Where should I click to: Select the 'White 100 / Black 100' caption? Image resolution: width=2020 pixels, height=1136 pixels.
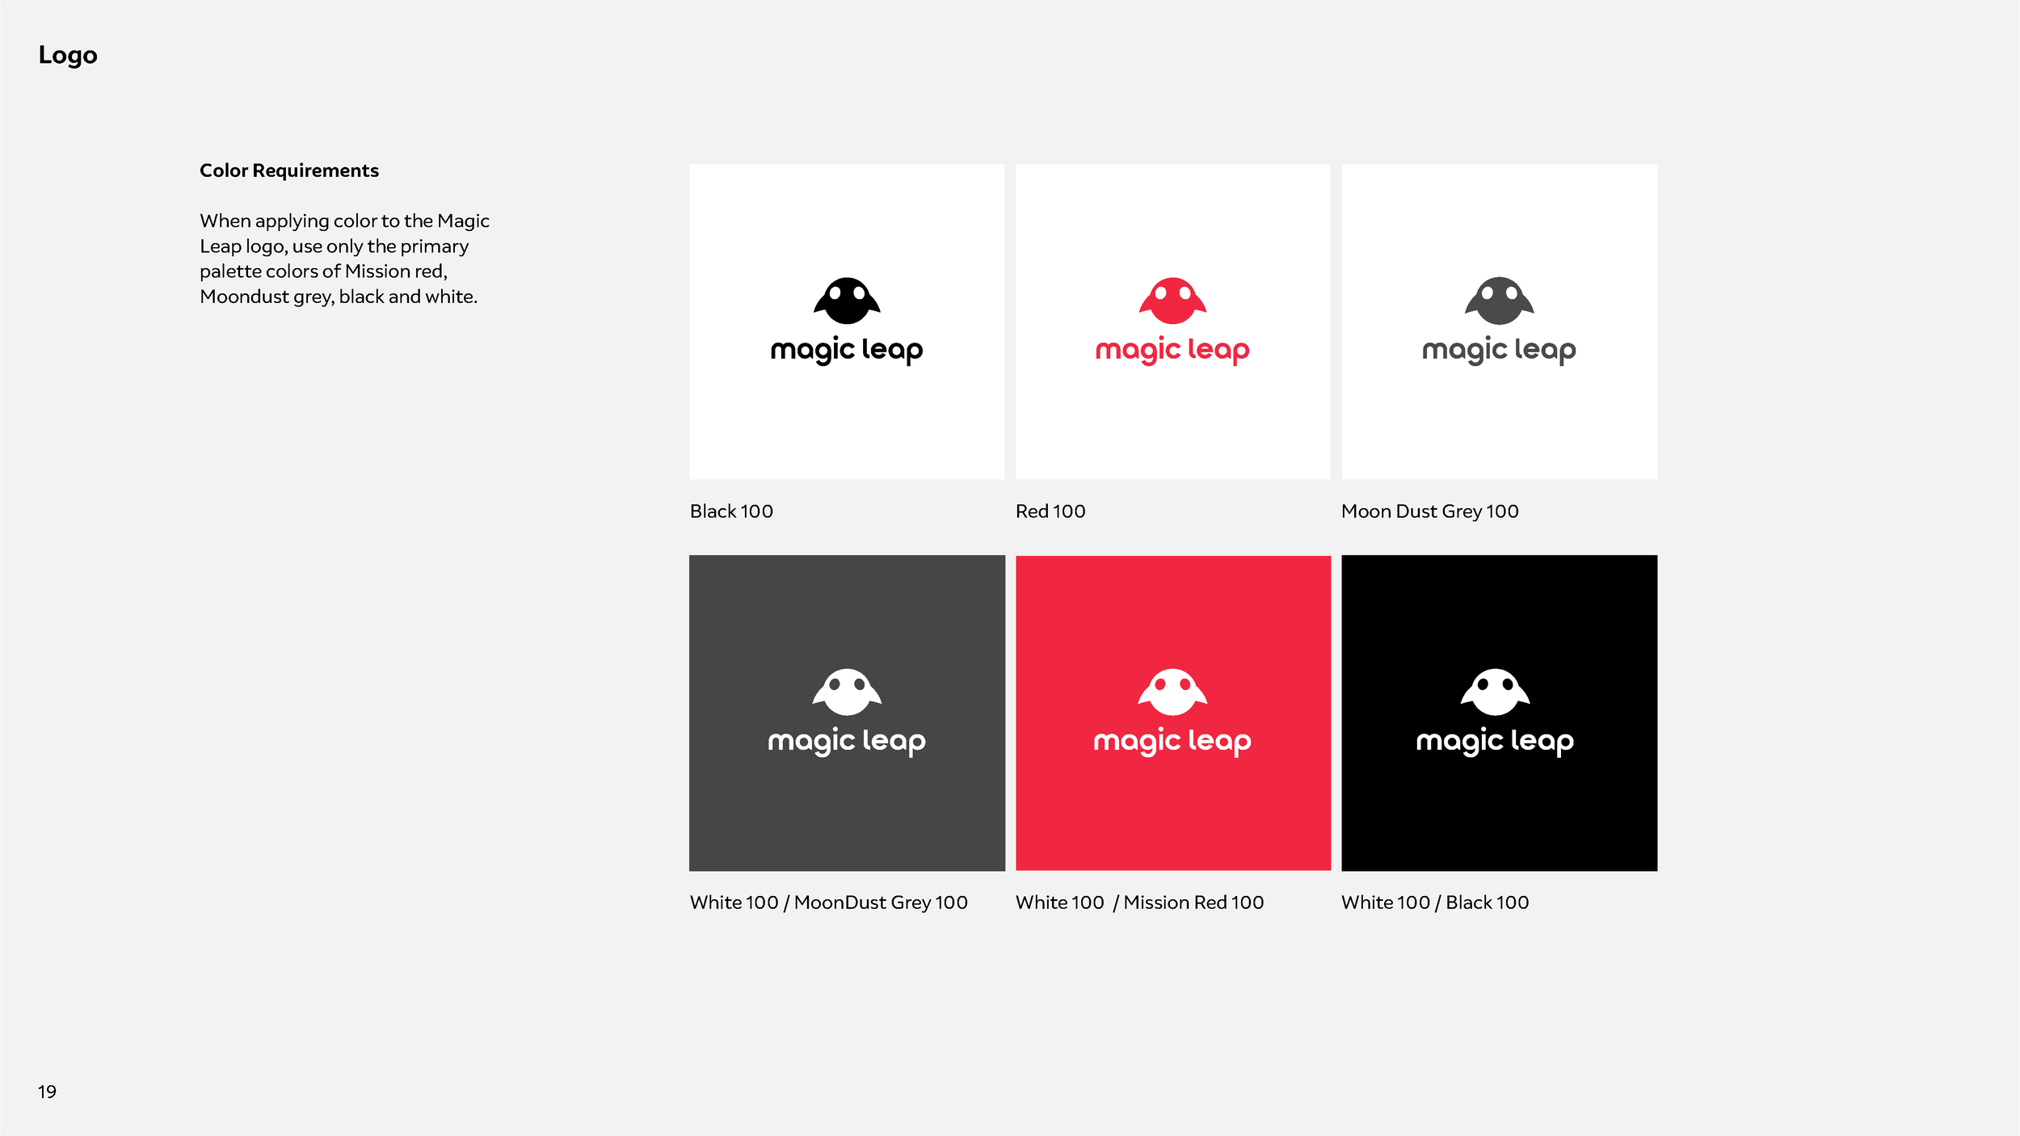tap(1434, 902)
